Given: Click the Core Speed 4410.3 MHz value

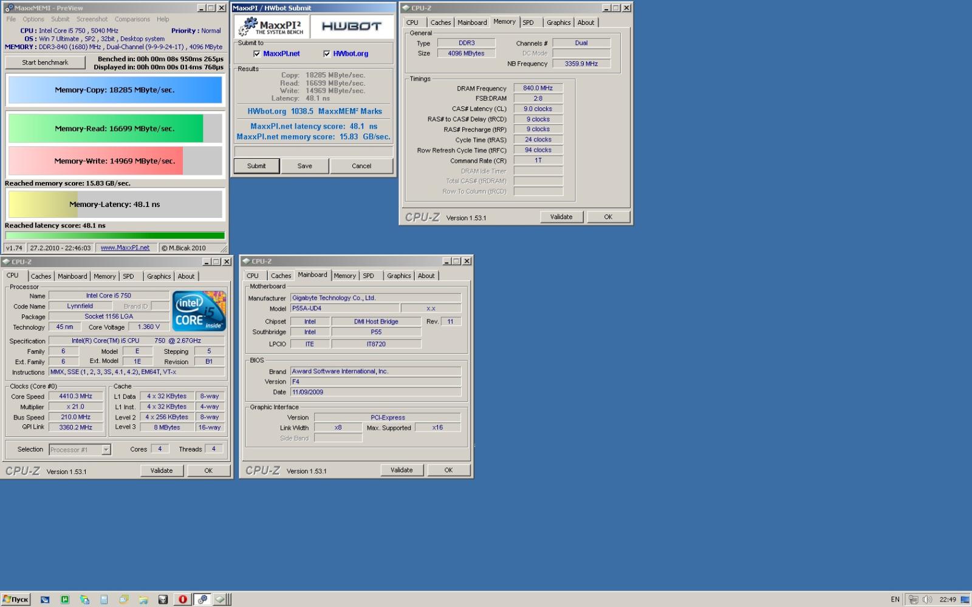Looking at the screenshot, I should pos(75,396).
